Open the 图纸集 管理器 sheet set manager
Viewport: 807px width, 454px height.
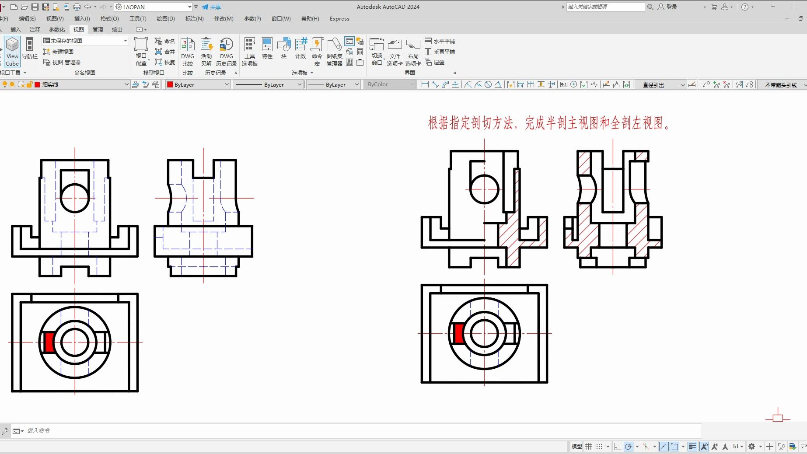tap(335, 51)
